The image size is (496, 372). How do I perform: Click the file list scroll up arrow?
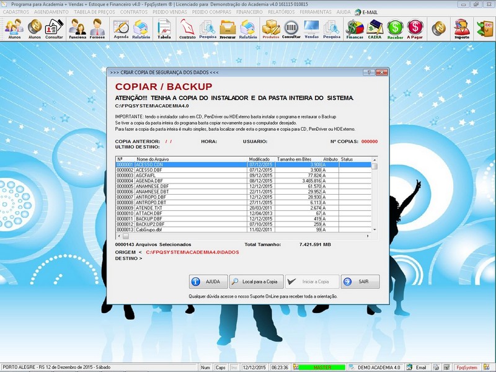tap(374, 160)
